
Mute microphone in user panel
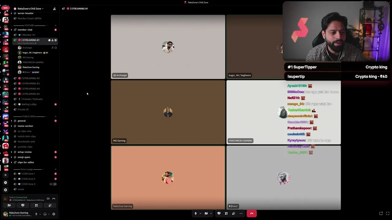36,214
